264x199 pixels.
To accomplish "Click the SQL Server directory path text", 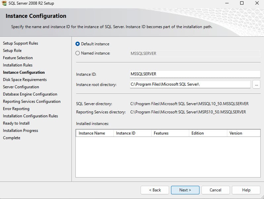I will point(190,103).
